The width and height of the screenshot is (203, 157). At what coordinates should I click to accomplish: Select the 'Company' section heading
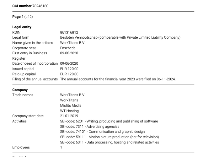pyautogui.click(x=20, y=90)
